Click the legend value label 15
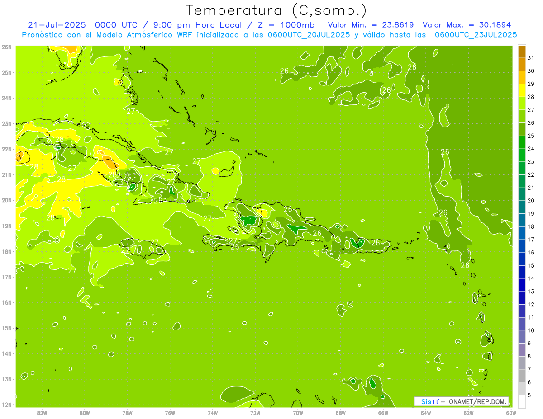Image resolution: width=543 pixels, height=419 pixels. pos(531,265)
